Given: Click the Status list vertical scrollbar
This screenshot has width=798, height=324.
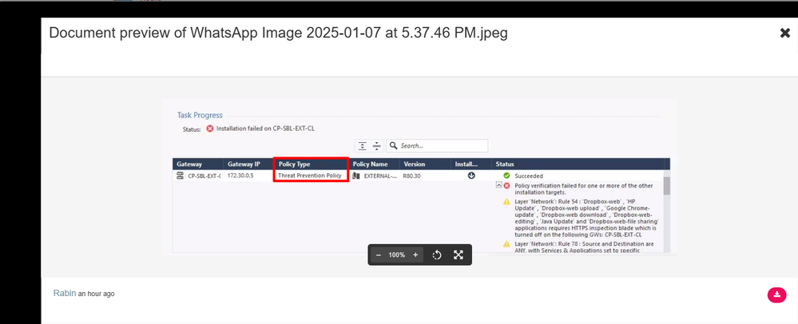Looking at the screenshot, I should tap(667, 186).
